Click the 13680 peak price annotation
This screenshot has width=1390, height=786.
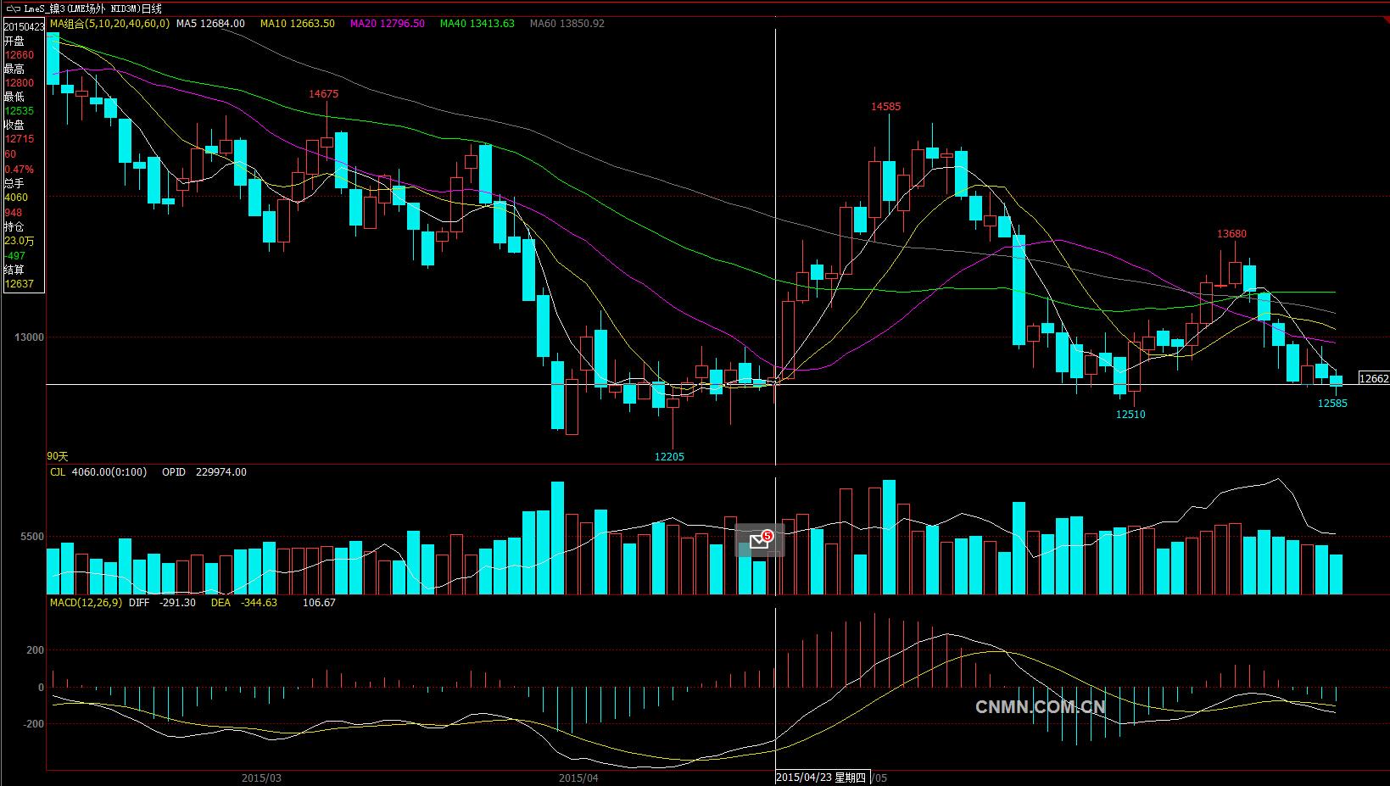[x=1231, y=234]
